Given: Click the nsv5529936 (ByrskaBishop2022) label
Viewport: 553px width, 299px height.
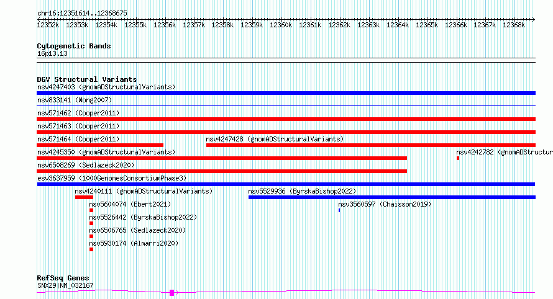Looking at the screenshot, I should click(x=302, y=191).
